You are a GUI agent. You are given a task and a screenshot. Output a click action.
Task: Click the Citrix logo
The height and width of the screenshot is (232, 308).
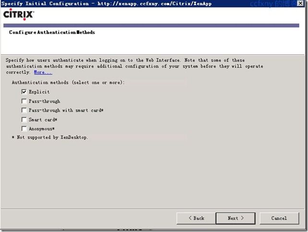click(x=19, y=14)
